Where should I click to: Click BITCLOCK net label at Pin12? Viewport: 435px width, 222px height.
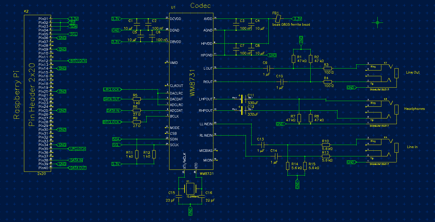77,61
